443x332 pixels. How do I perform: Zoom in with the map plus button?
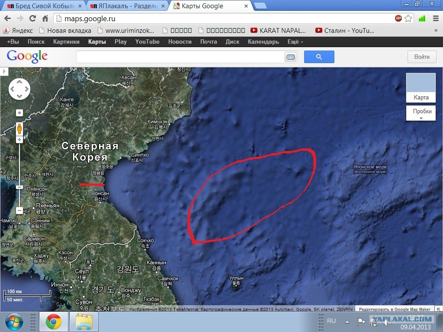tap(19, 140)
